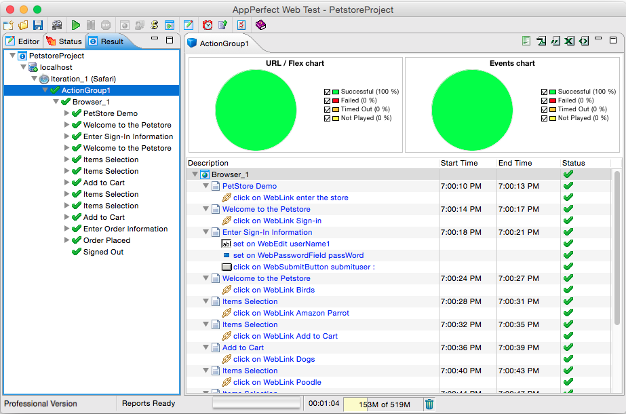Minimize the left Result tree panel
The height and width of the screenshot is (414, 626).
tap(155, 39)
